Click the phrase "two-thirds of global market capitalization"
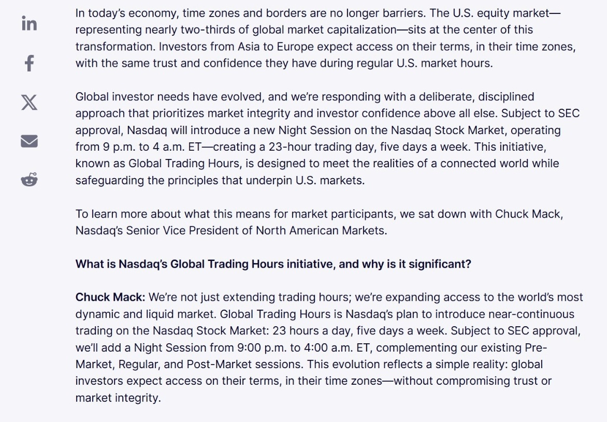The width and height of the screenshot is (607, 422). point(288,30)
